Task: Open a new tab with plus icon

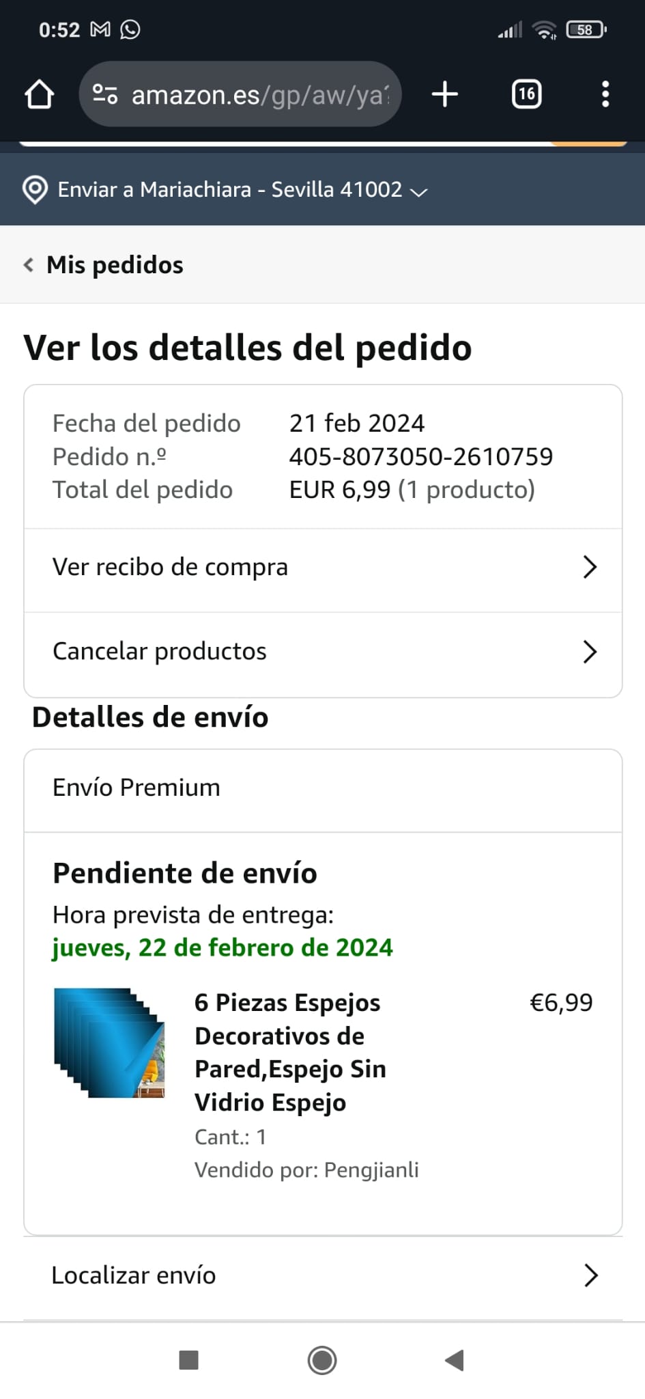Action: [x=445, y=94]
